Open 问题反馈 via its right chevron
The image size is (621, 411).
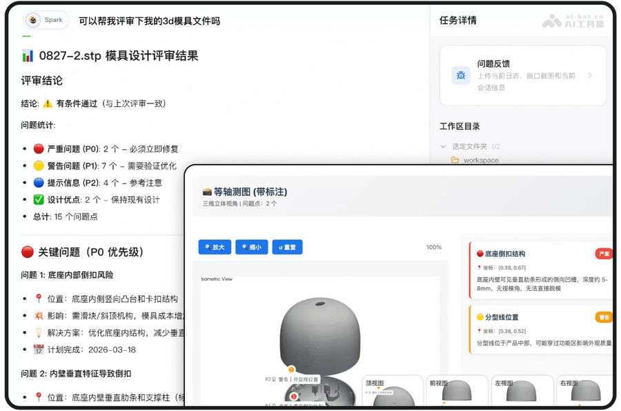590,76
